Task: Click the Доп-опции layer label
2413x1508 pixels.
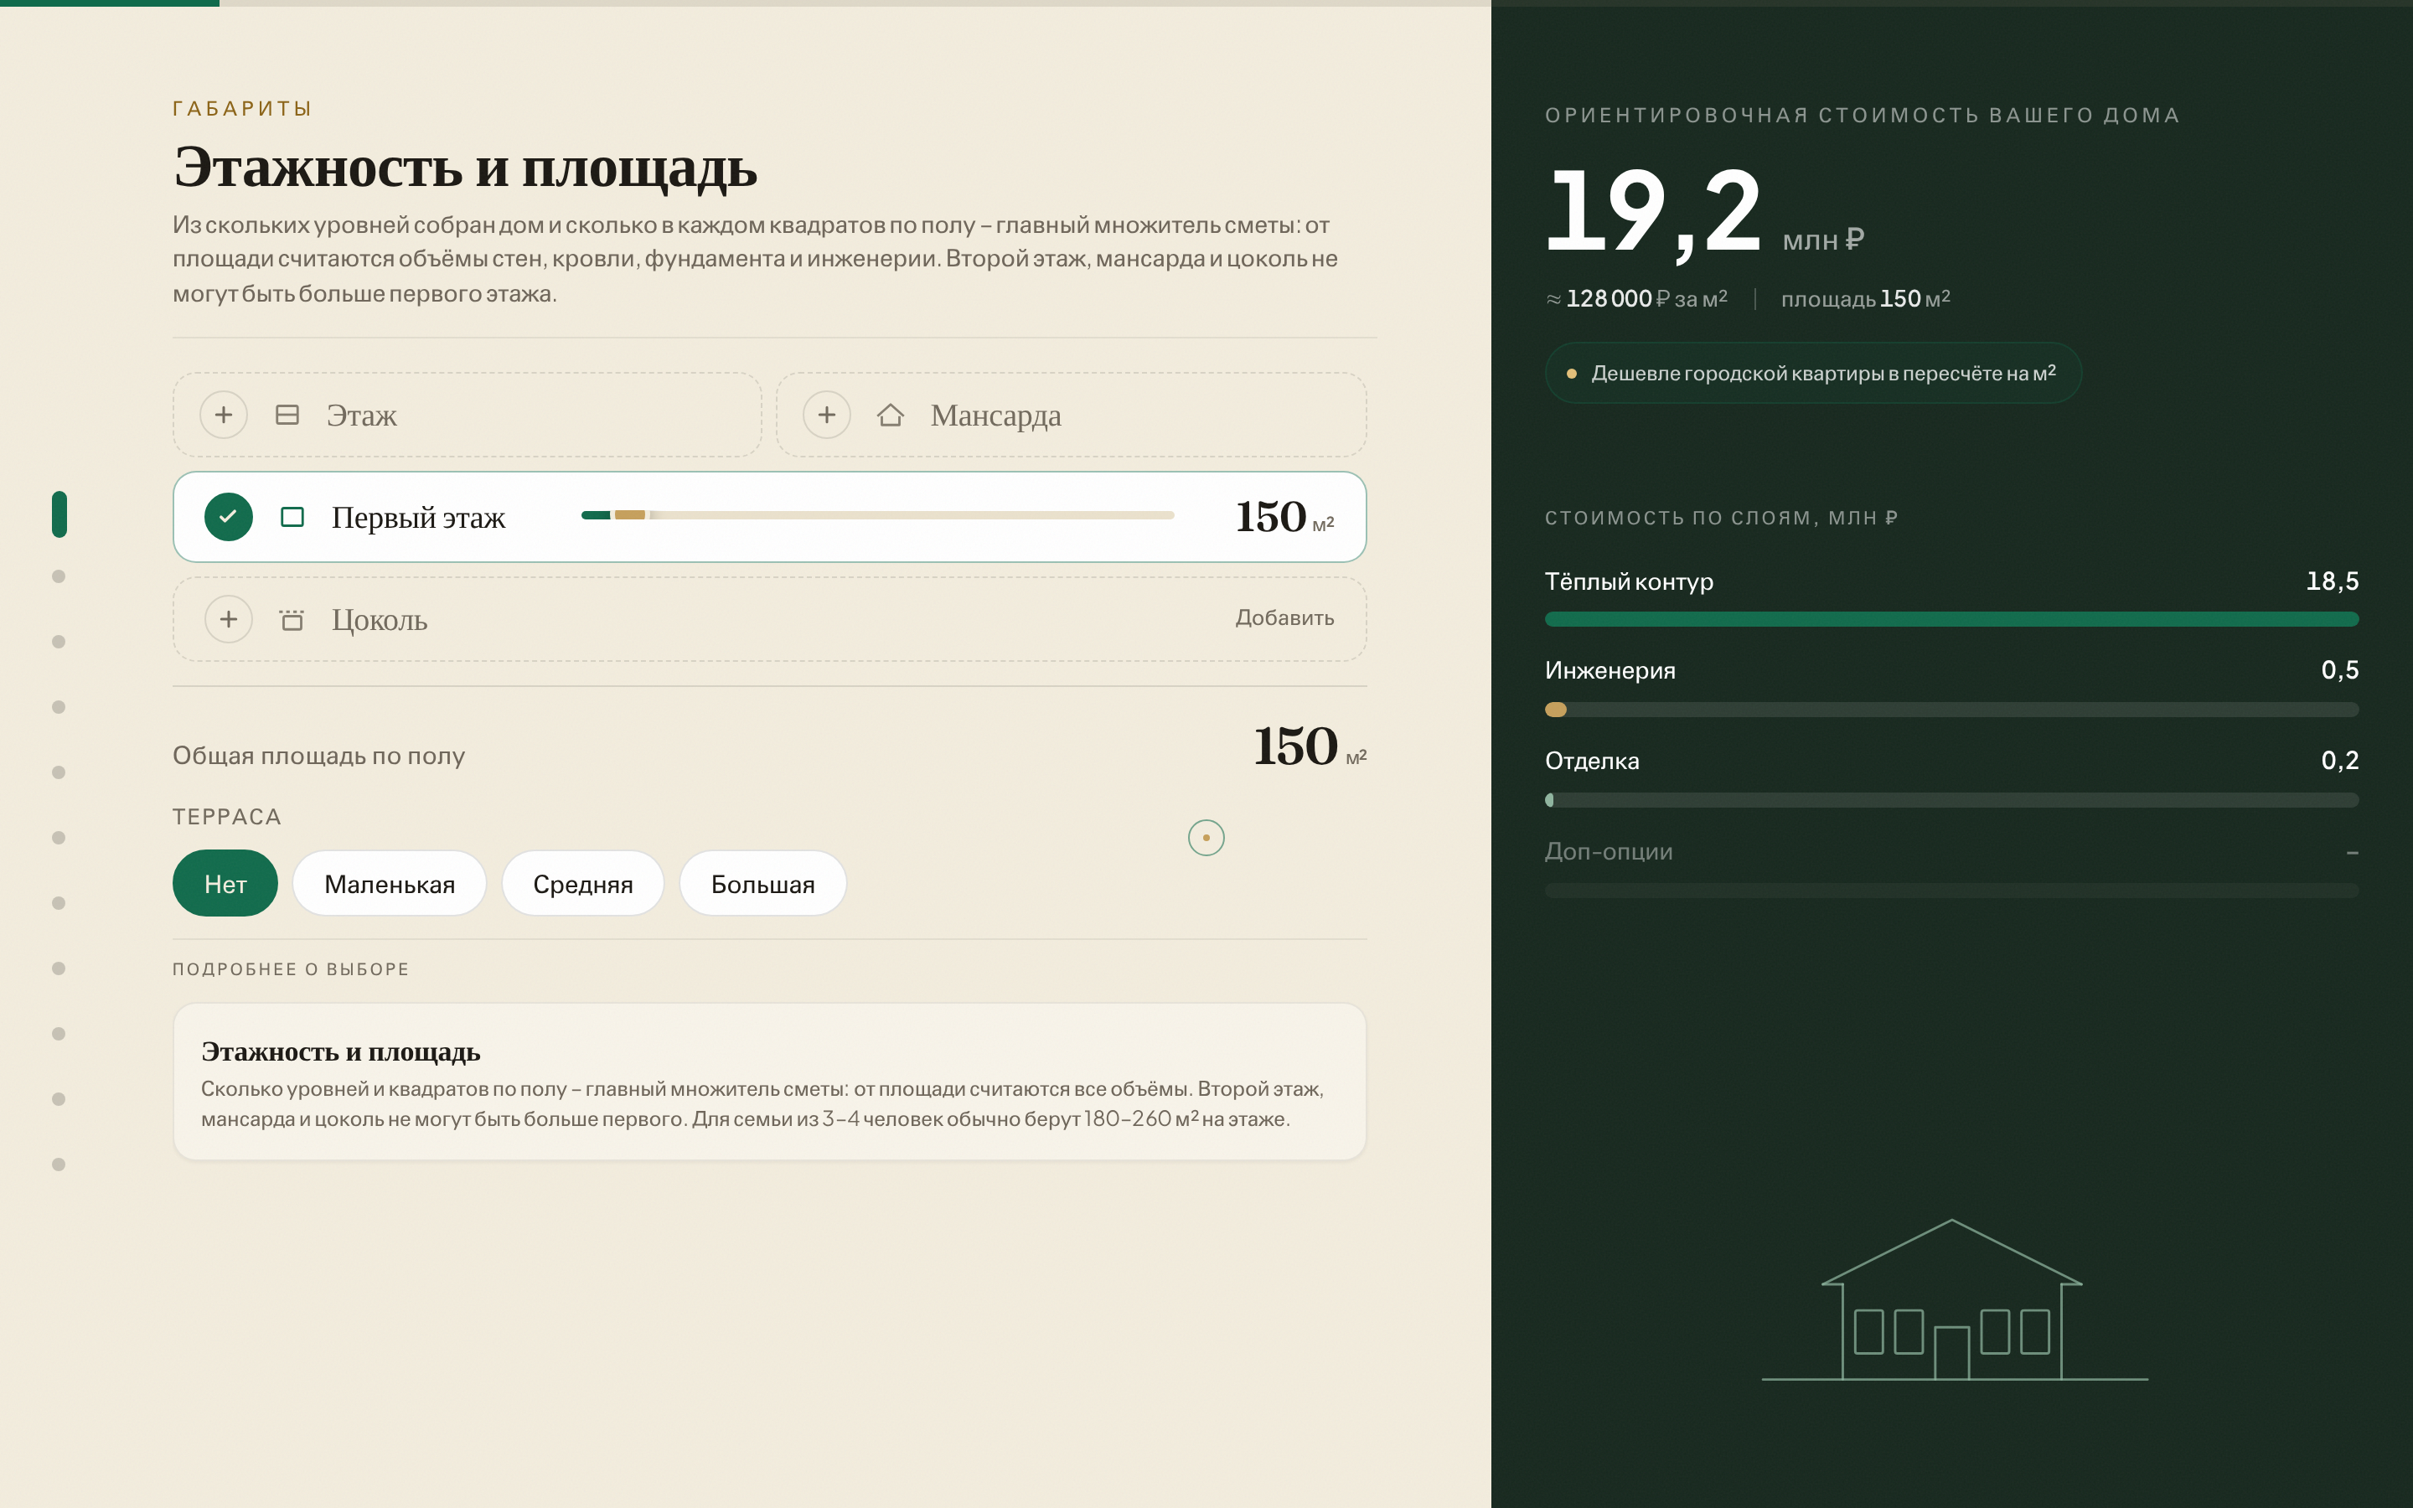Action: point(1609,852)
